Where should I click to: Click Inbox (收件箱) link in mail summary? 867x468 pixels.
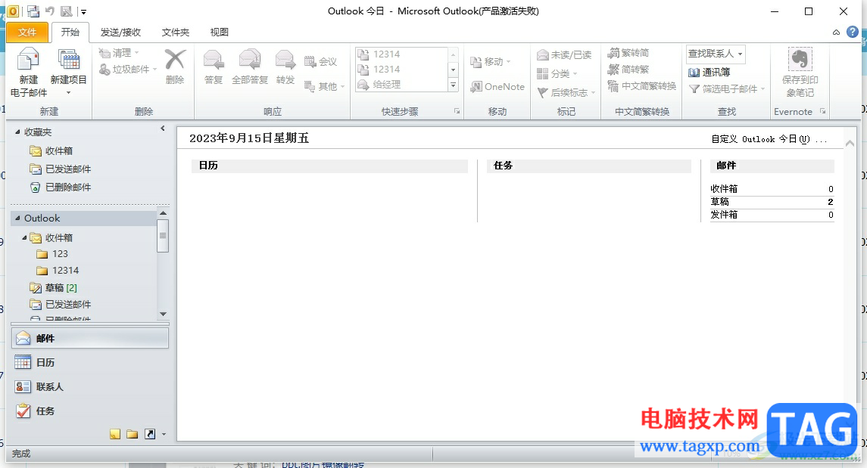pos(724,189)
